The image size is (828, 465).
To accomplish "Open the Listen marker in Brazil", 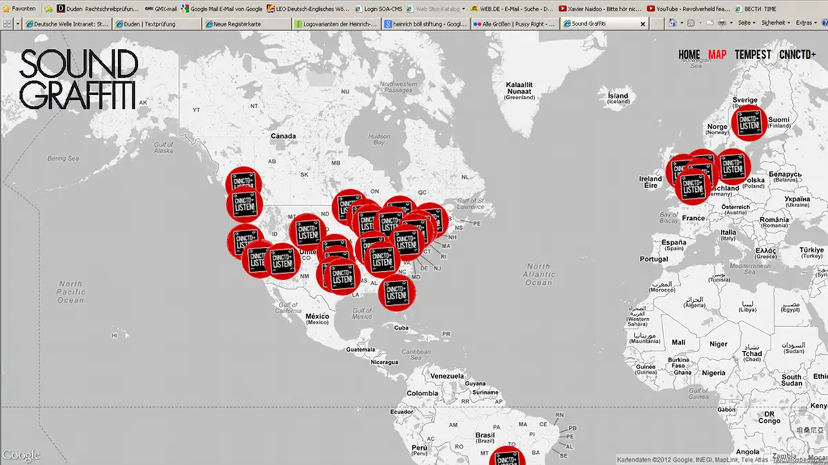I will click(508, 458).
